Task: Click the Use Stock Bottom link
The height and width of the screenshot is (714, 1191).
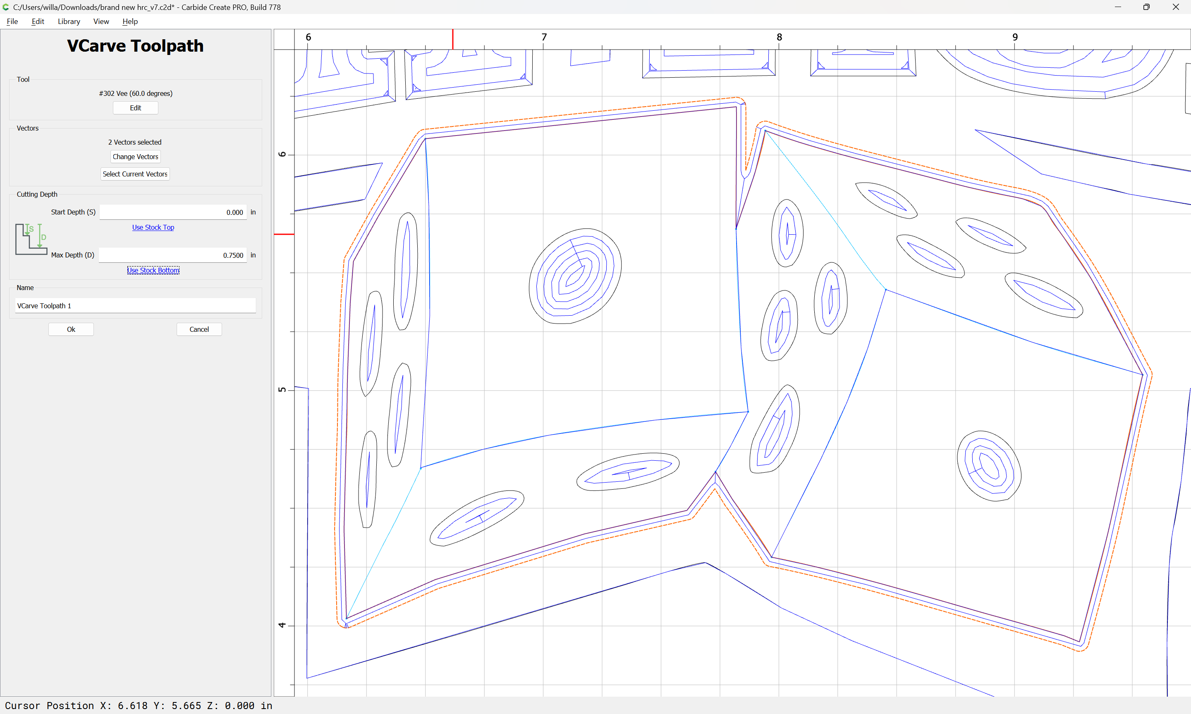Action: pos(153,270)
